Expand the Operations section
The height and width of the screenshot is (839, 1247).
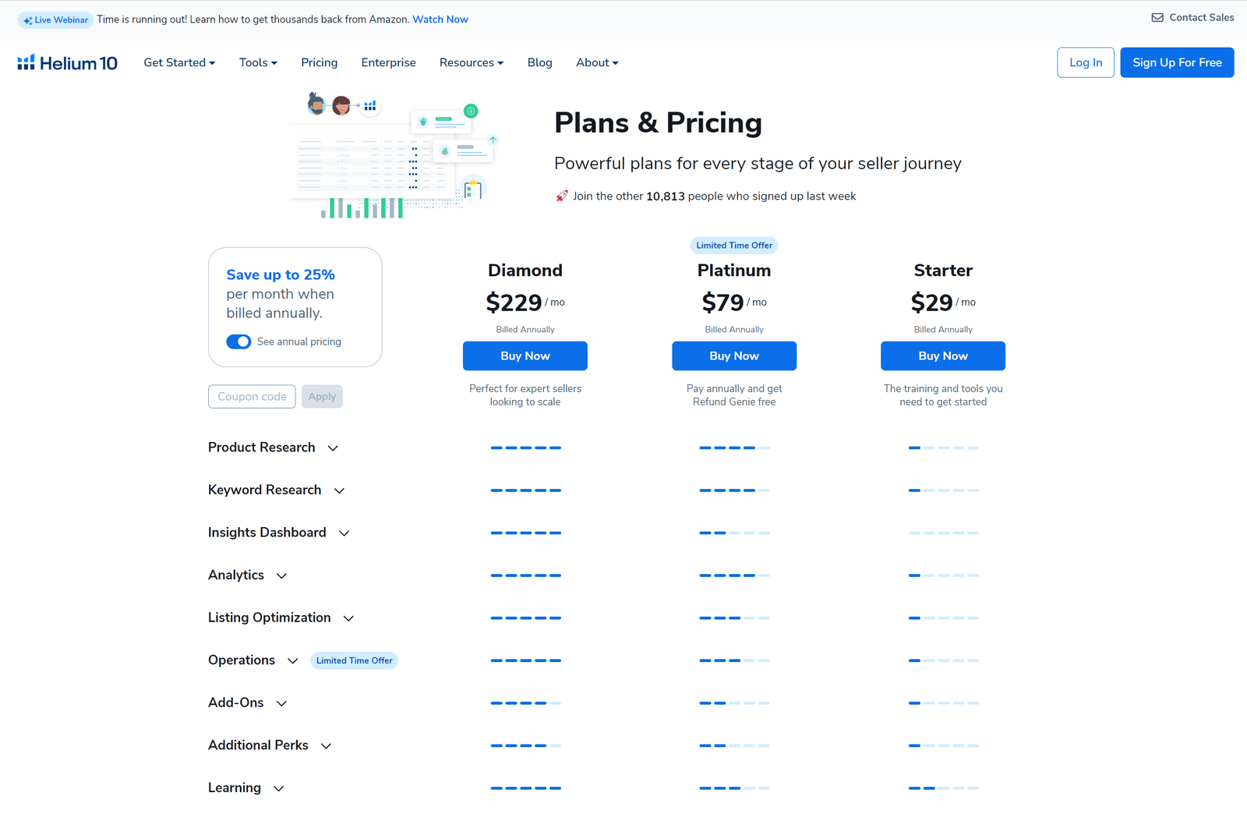click(253, 660)
